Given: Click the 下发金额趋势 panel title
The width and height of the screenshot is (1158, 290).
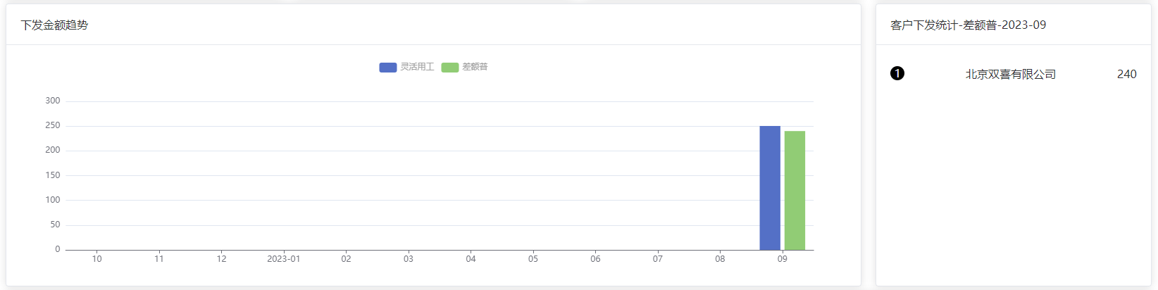Looking at the screenshot, I should (x=55, y=25).
